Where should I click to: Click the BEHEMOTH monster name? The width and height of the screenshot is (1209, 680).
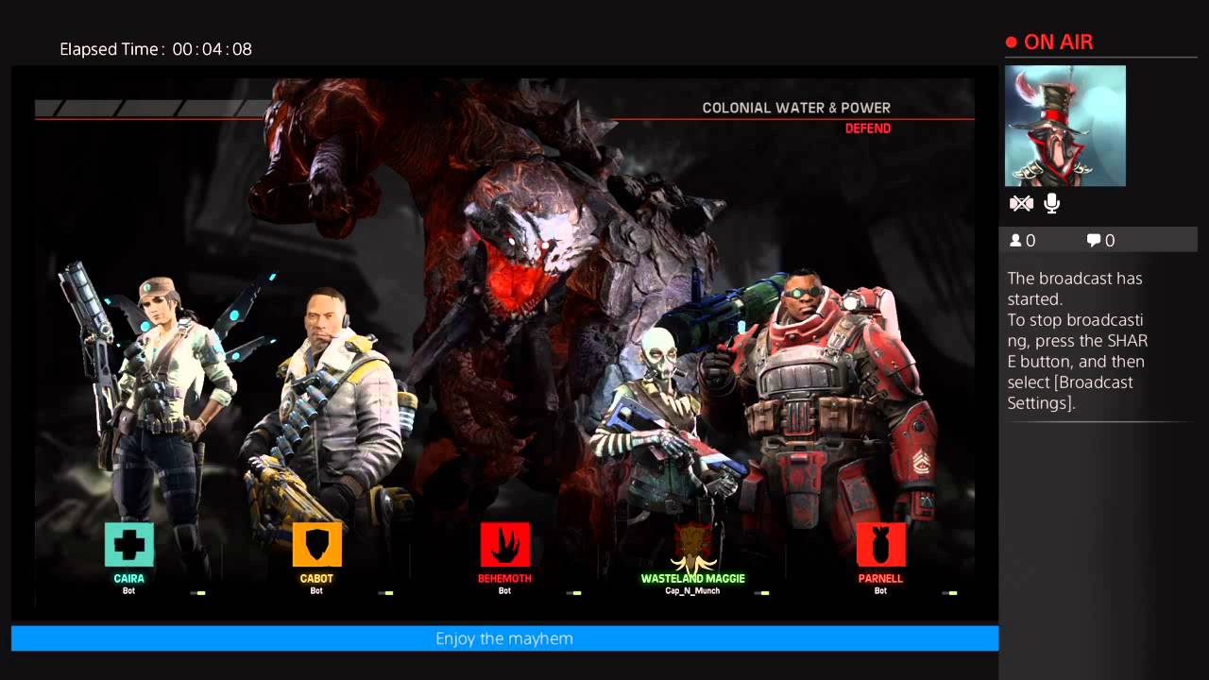(x=504, y=579)
